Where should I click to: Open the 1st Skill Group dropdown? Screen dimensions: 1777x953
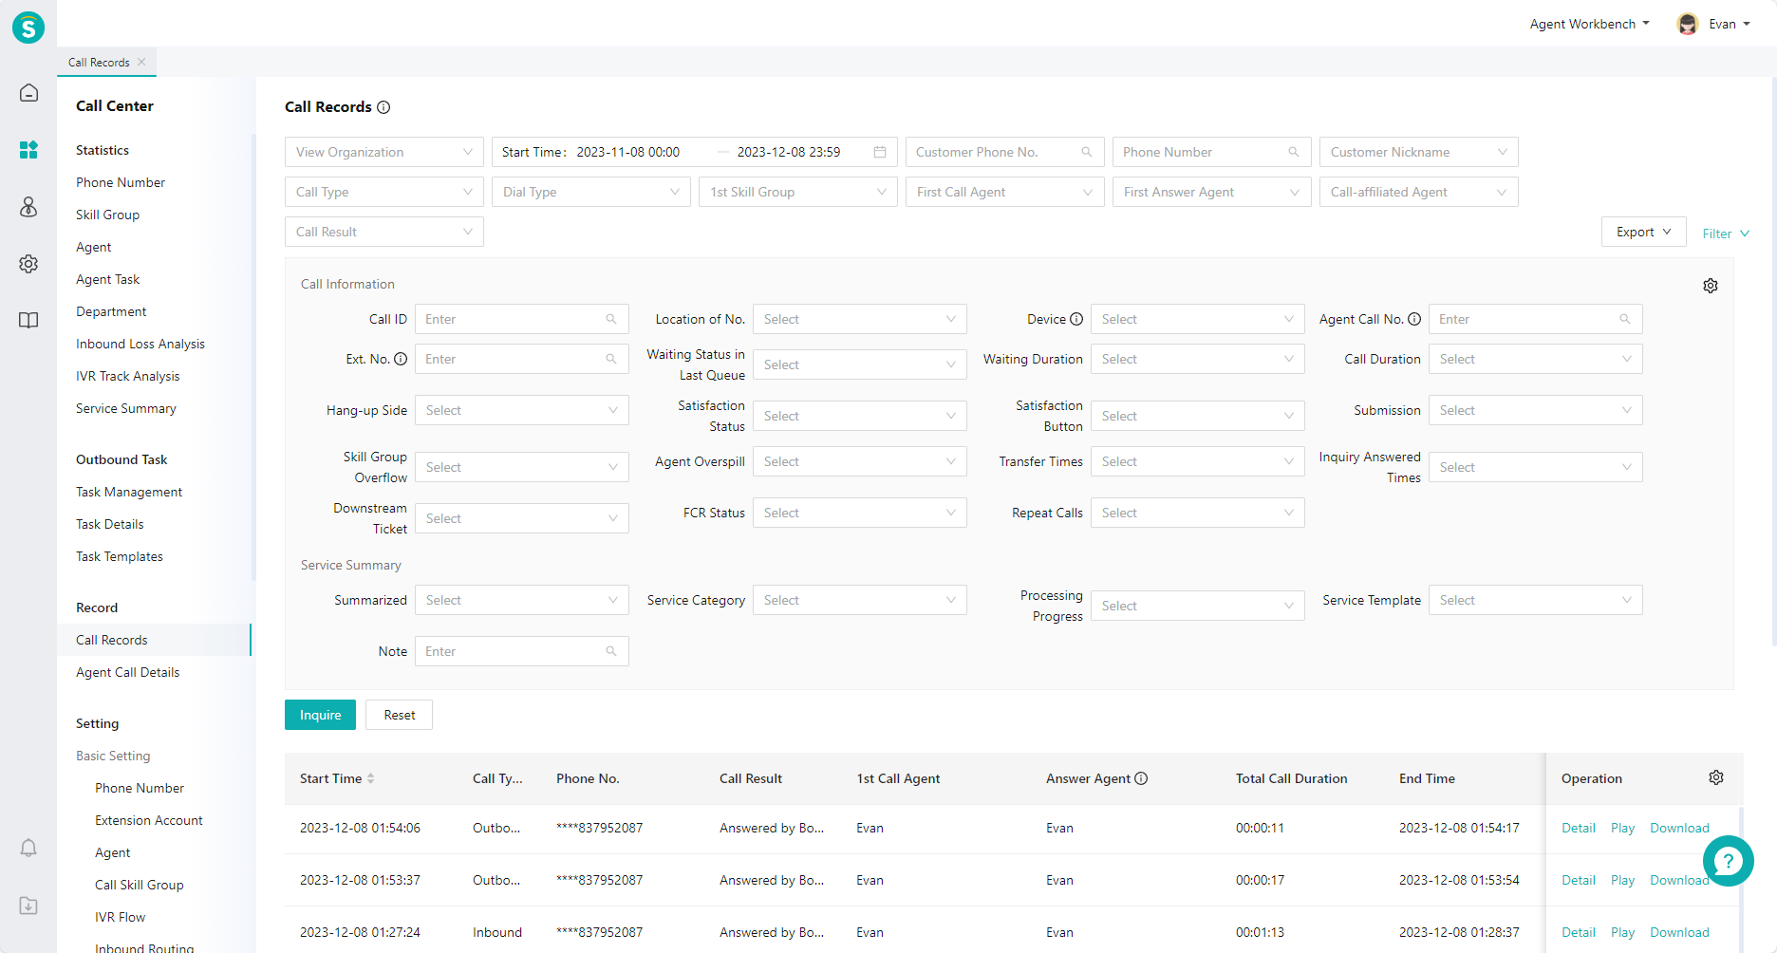click(x=798, y=192)
